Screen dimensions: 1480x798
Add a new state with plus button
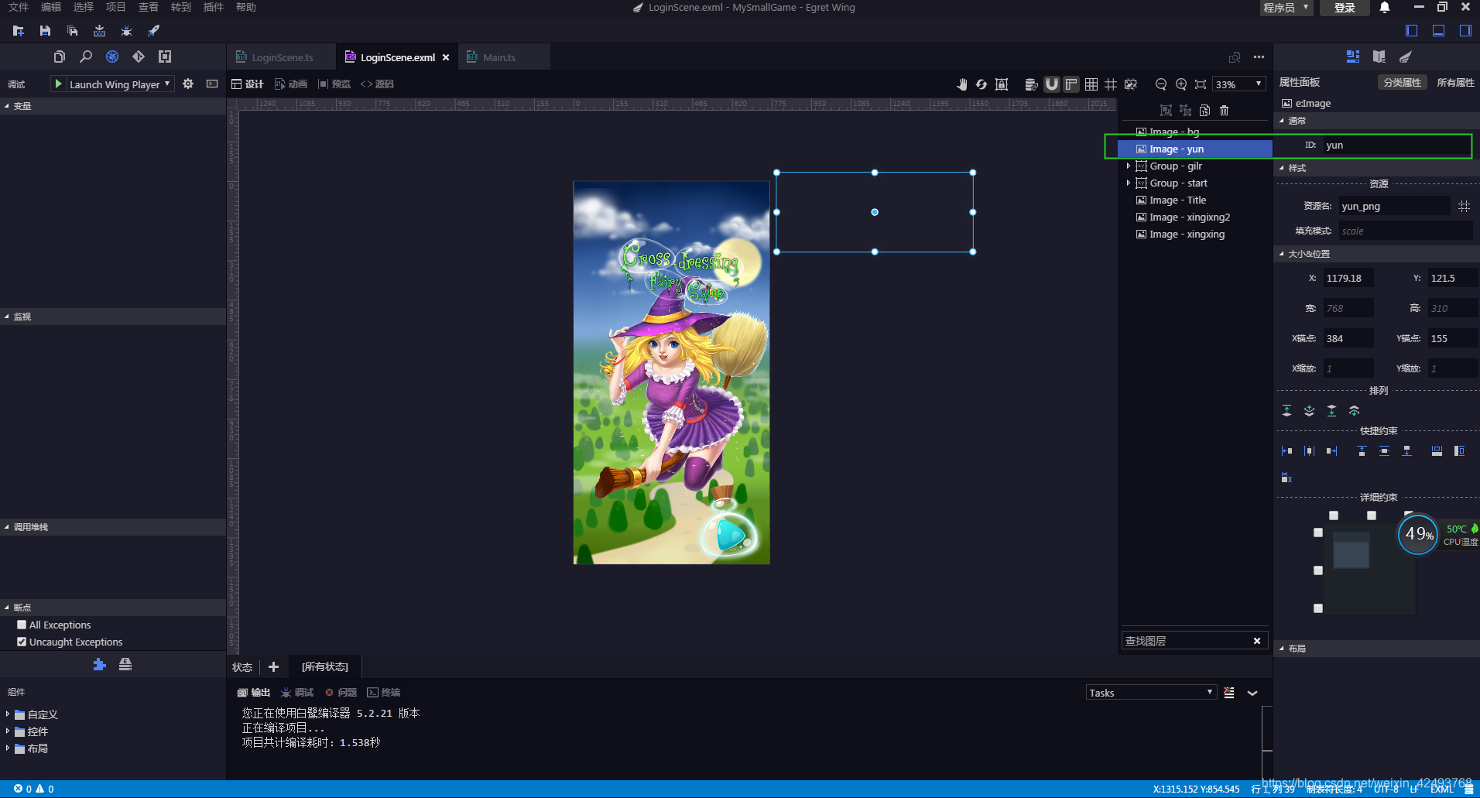(x=273, y=667)
